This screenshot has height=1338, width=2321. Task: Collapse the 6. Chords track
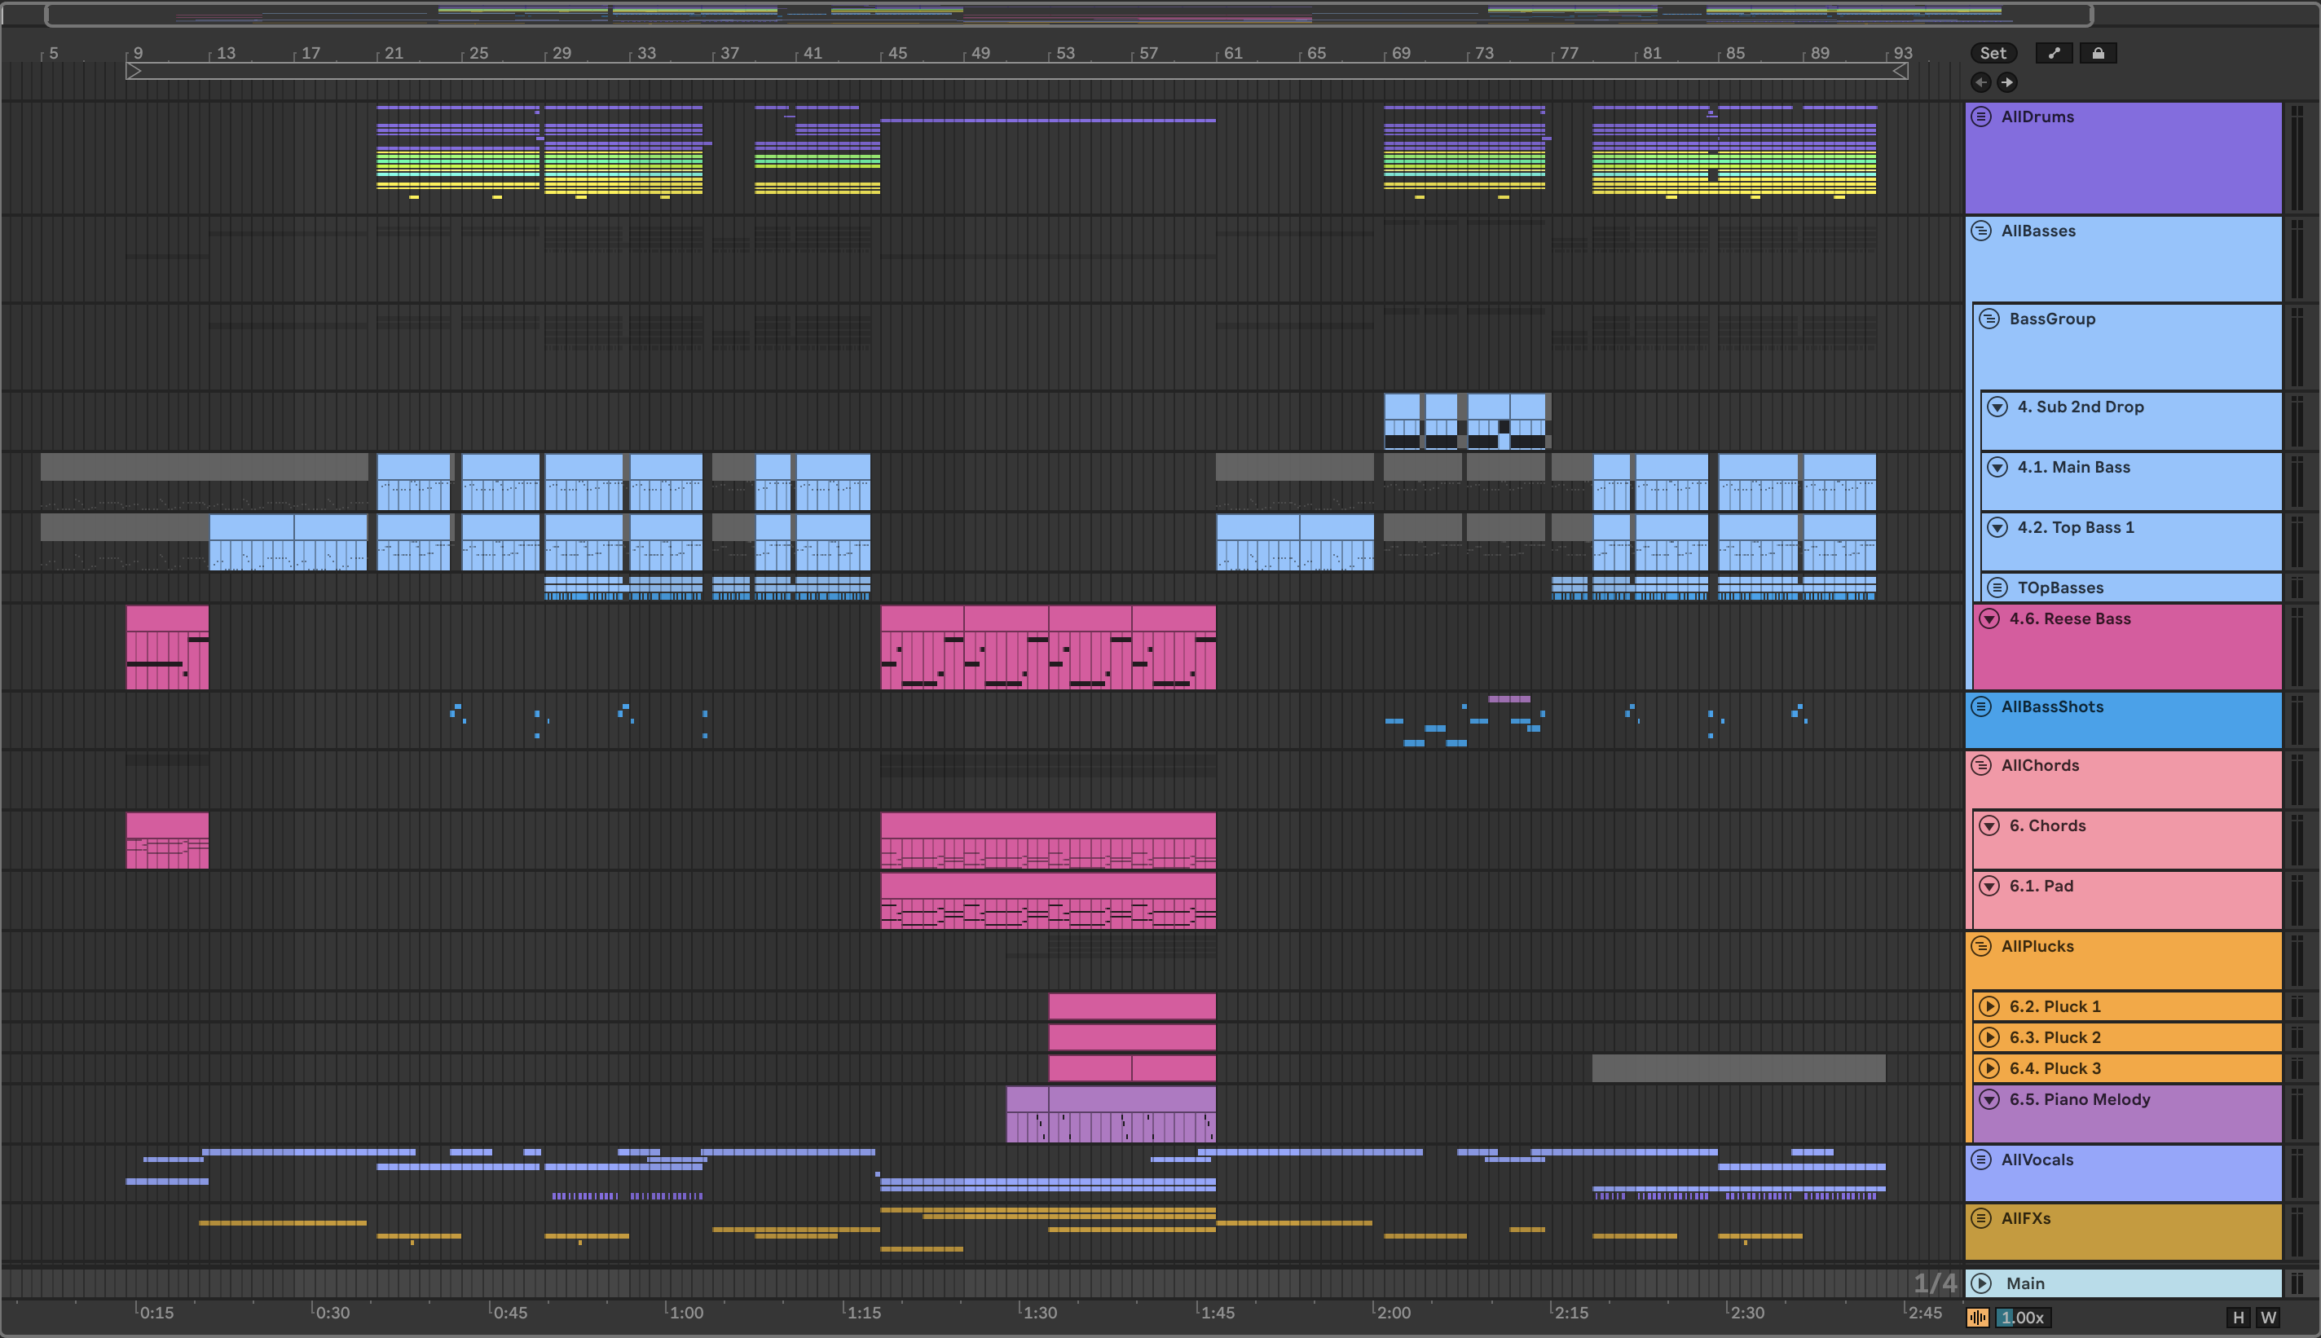point(1989,826)
